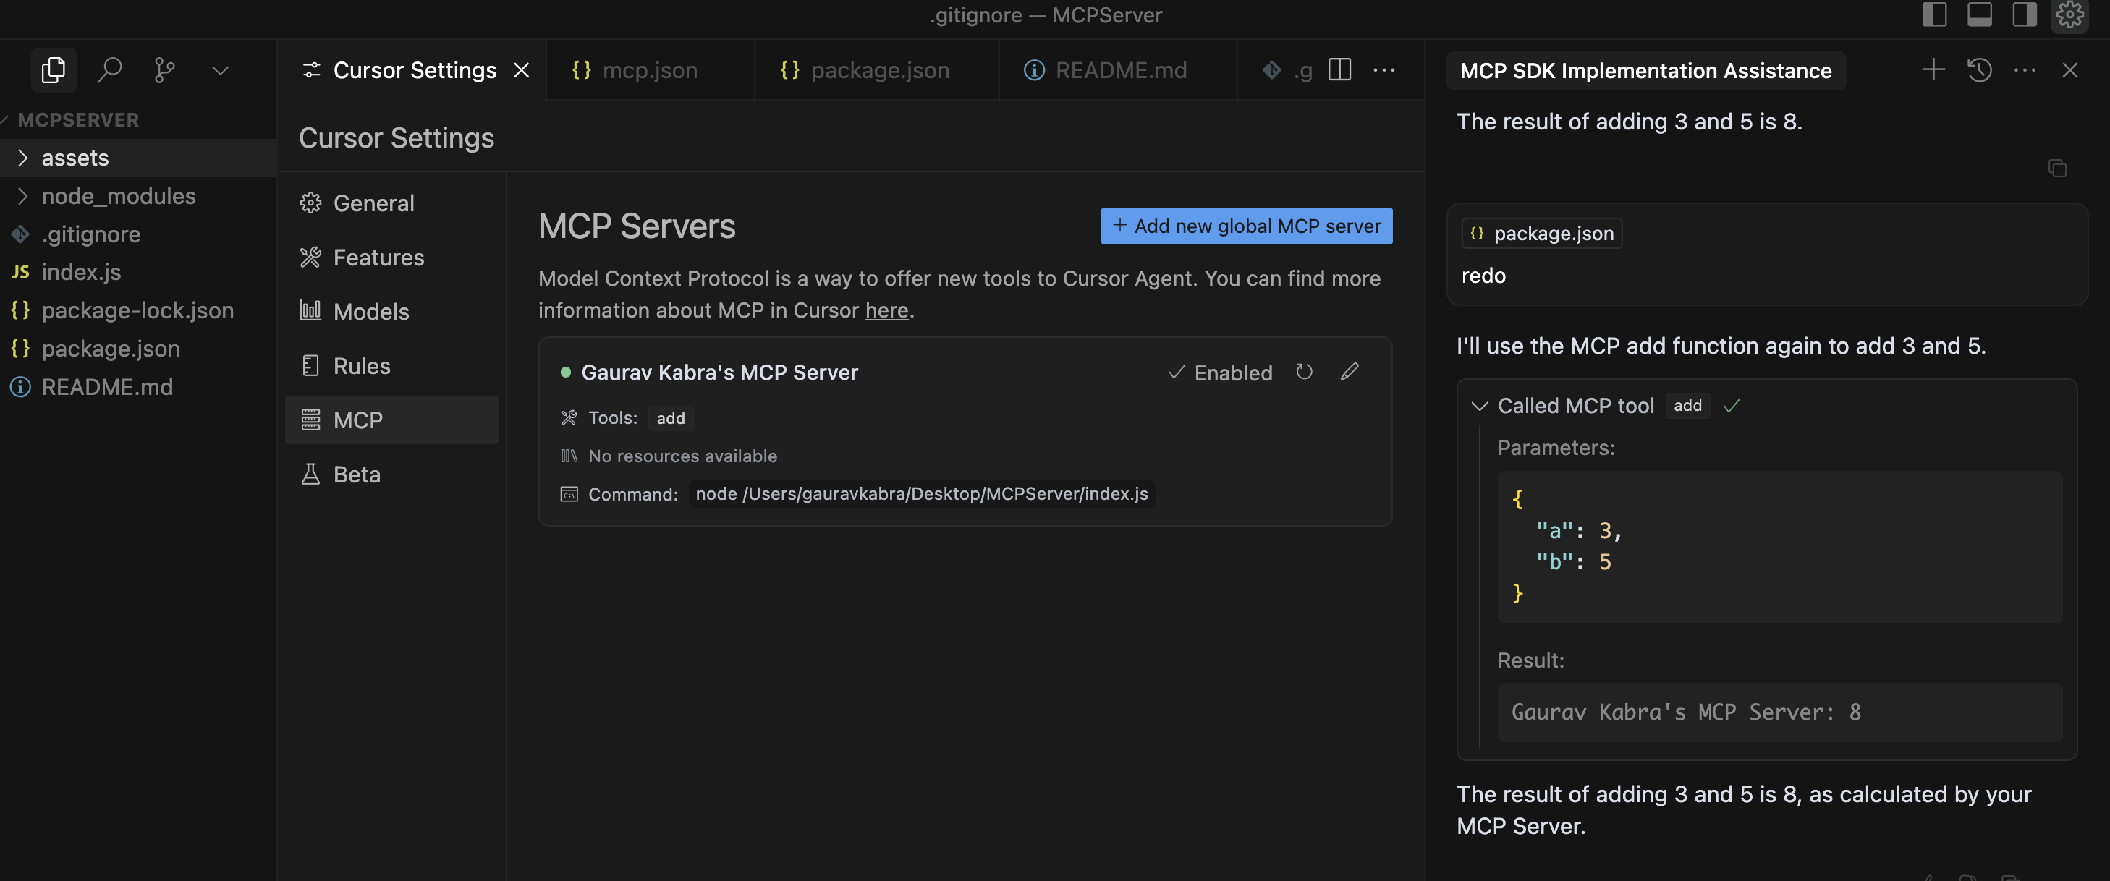2110x881 pixels.
Task: Show more activity bar views chevron
Action: 221,70
